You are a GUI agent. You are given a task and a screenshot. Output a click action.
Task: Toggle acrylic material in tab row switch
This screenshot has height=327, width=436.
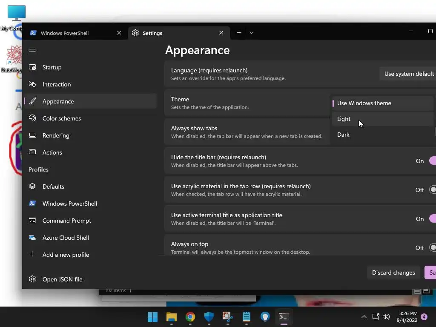(x=433, y=189)
